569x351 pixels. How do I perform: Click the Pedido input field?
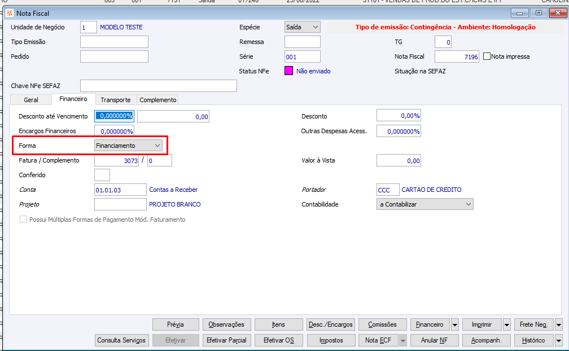[114, 56]
